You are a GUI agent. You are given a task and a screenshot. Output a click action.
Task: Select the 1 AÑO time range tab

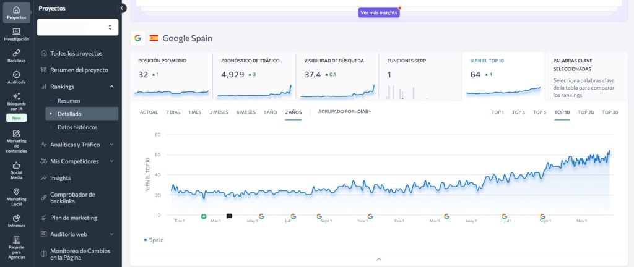pos(270,112)
